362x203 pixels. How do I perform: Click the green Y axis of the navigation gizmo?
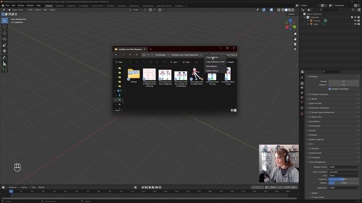click(x=294, y=27)
